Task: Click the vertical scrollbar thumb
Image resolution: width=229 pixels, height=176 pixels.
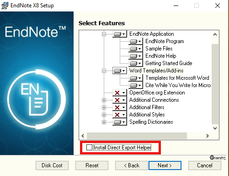Action: point(215,84)
